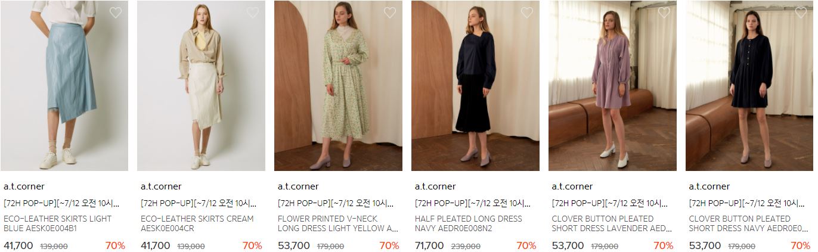Add flower printed long dress to wishlist heart
This screenshot has height=252, width=818.
[390, 13]
